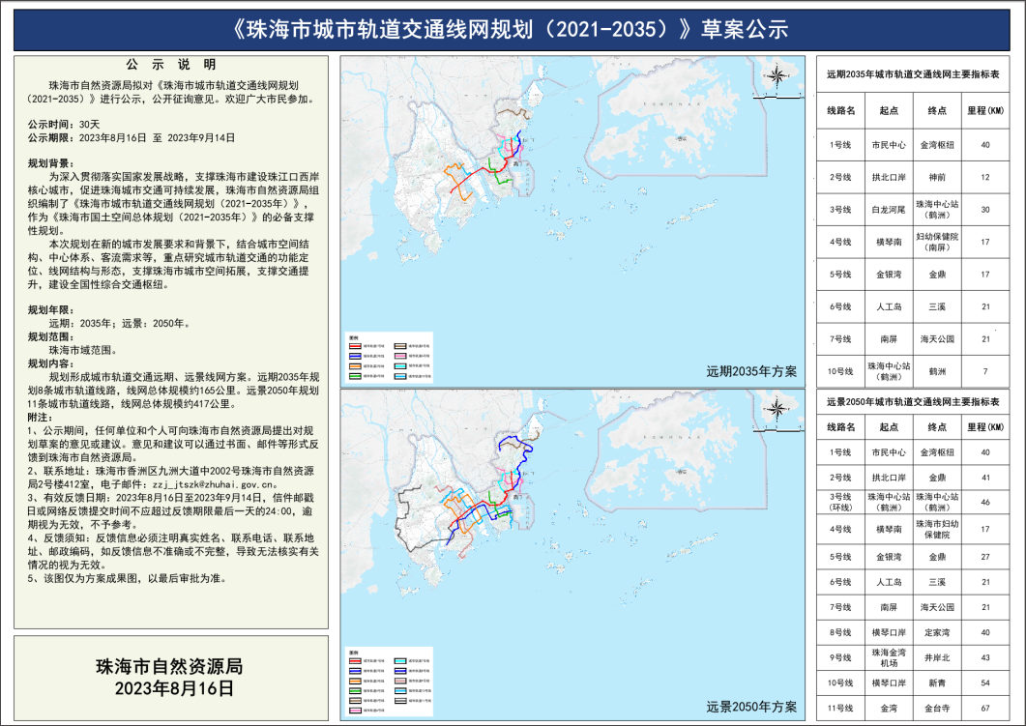Click 11号线 in the 2050 table
The width and height of the screenshot is (1026, 726).
(840, 709)
